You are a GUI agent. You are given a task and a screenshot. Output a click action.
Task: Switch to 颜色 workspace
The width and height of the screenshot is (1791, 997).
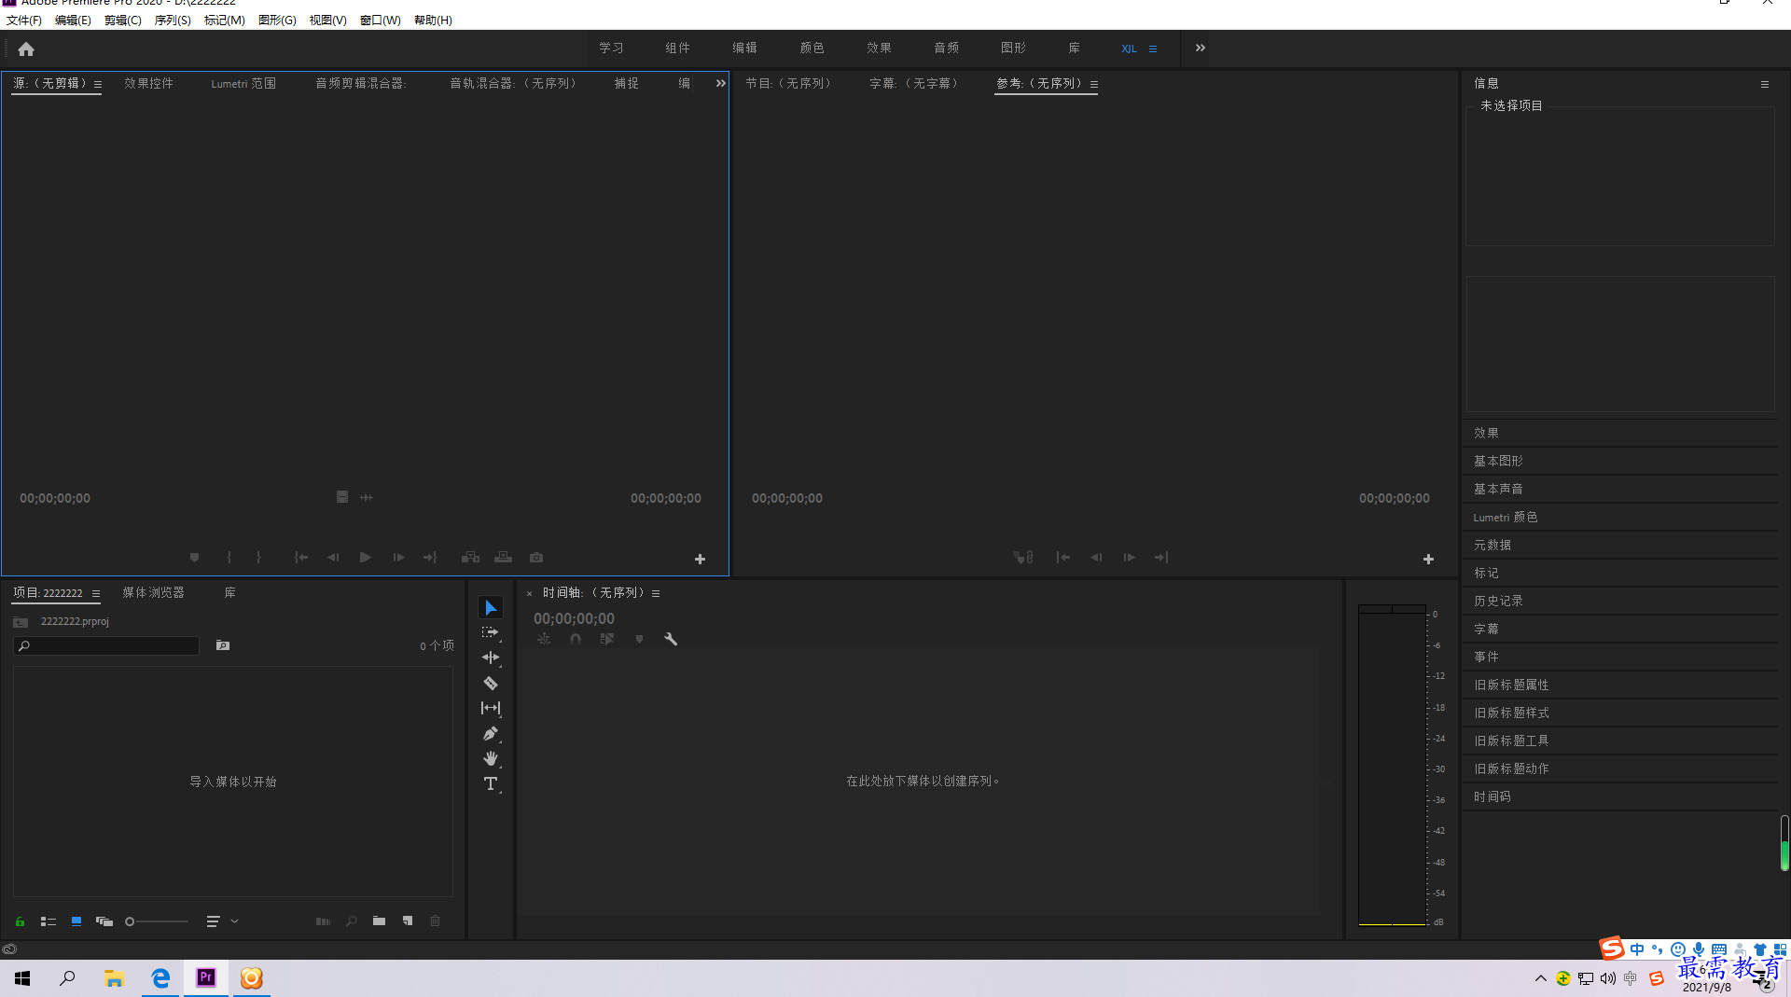[812, 48]
